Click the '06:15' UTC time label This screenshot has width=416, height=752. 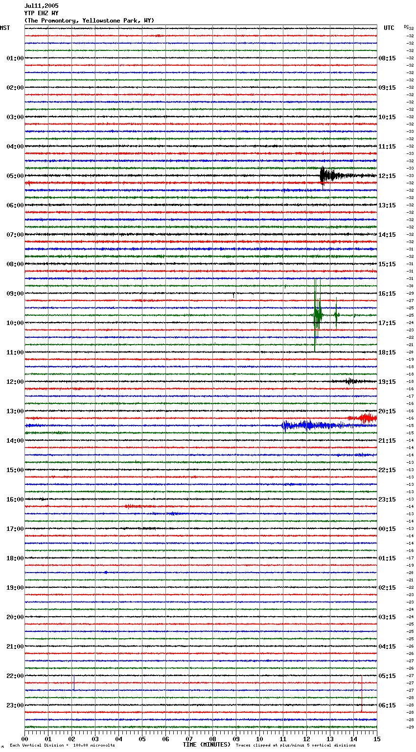point(387,705)
